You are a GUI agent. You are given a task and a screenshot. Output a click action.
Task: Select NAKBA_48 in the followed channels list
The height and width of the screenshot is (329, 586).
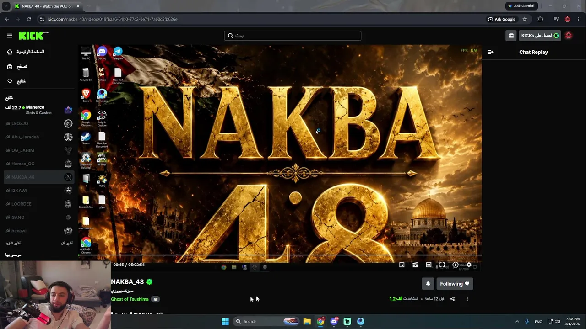[x=38, y=177]
